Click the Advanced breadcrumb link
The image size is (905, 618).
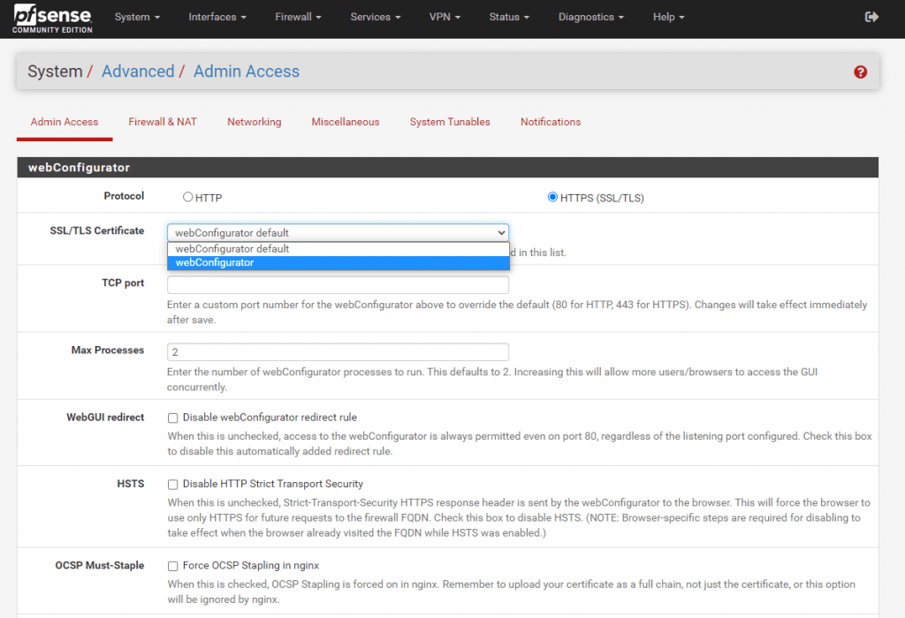(x=138, y=72)
